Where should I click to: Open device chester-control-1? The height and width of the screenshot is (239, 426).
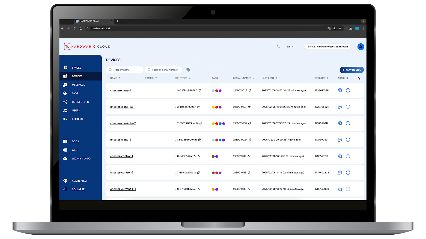coord(121,156)
